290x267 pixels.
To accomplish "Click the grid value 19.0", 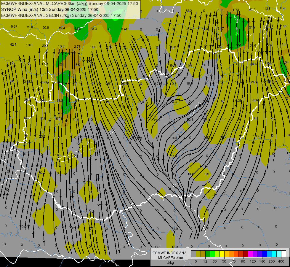I will [x=207, y=174].
